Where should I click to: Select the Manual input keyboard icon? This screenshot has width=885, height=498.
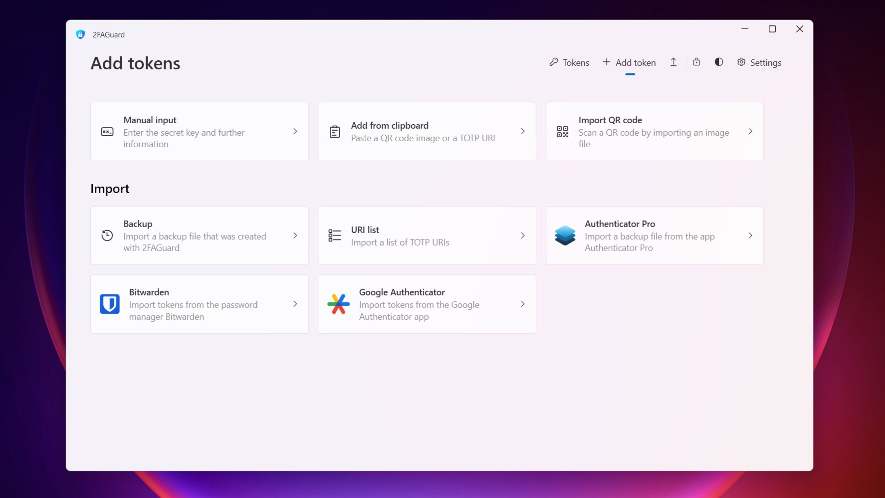(x=107, y=131)
